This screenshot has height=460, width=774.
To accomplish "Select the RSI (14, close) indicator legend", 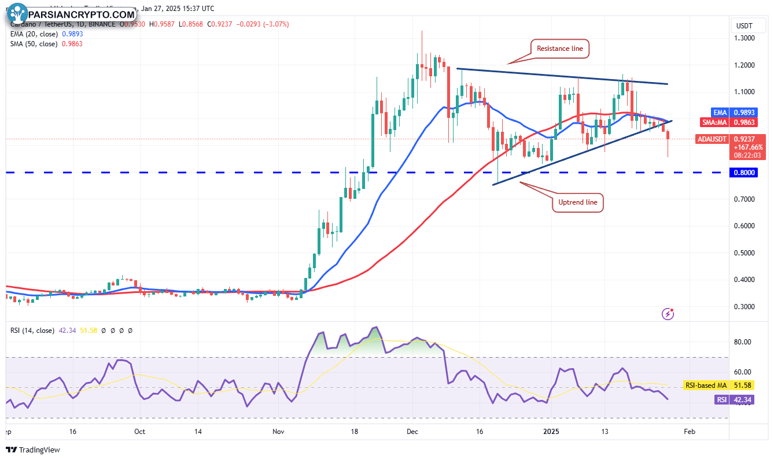I will (x=32, y=331).
